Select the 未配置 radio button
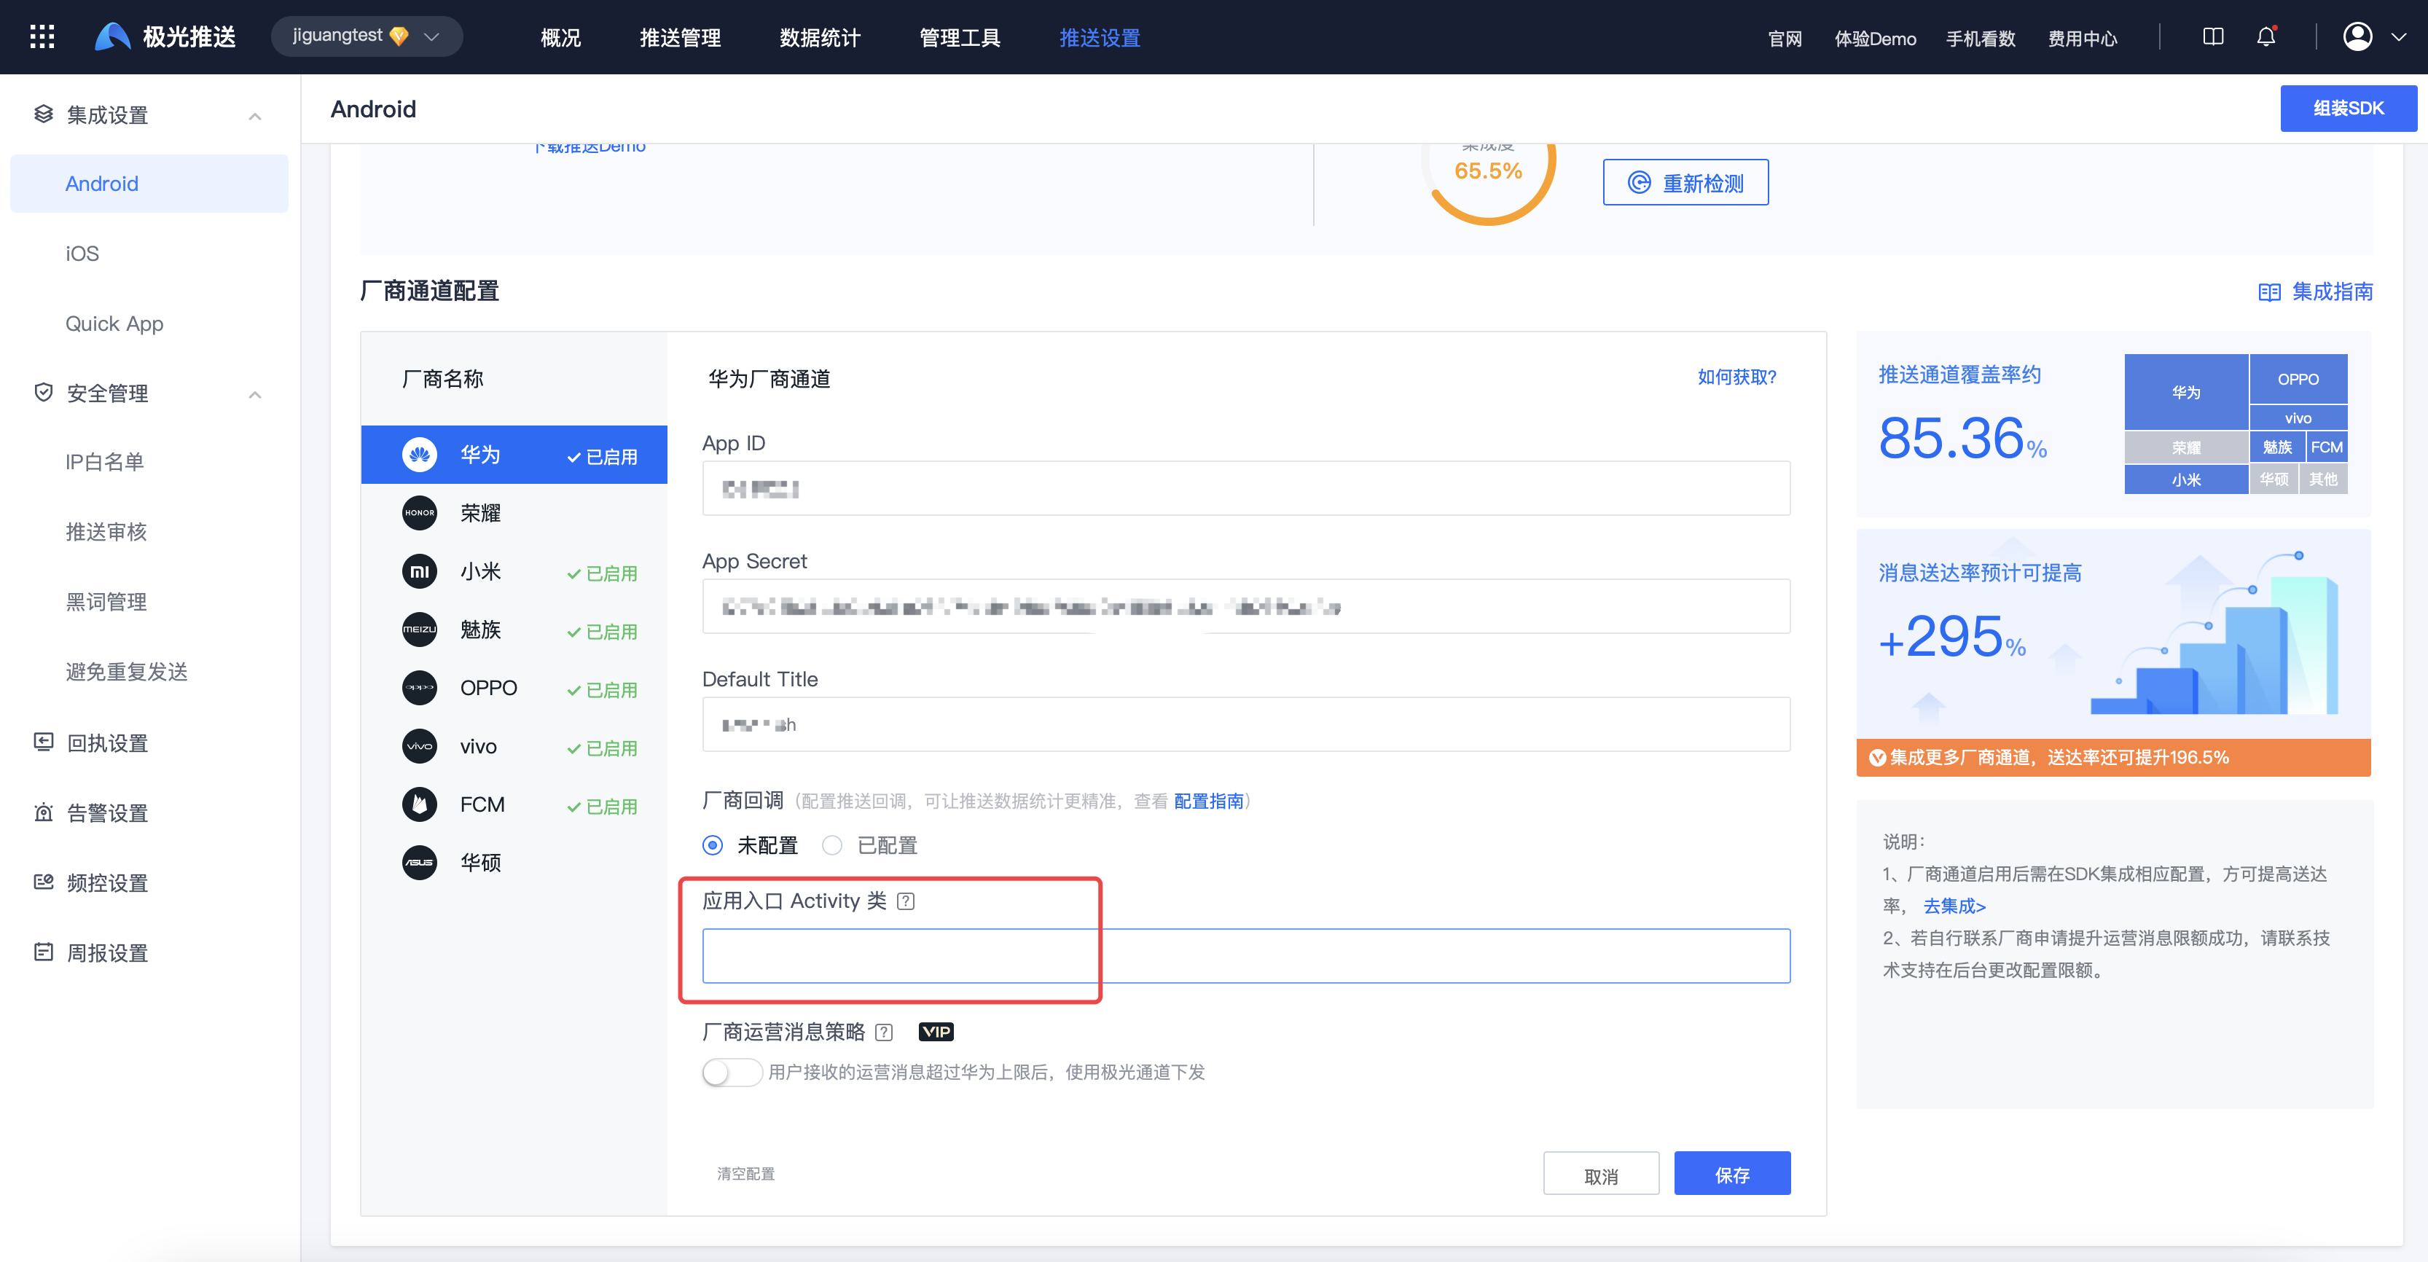Image resolution: width=2428 pixels, height=1262 pixels. pos(713,845)
